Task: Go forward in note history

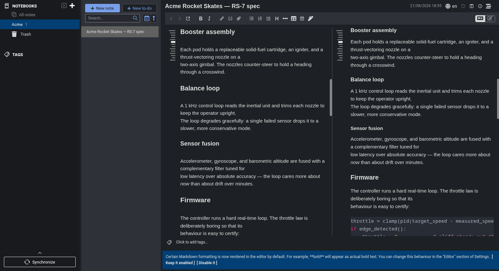Action: [x=180, y=18]
